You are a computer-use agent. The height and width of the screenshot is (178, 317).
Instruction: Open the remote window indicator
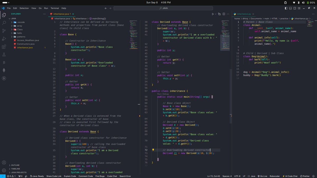3,176
